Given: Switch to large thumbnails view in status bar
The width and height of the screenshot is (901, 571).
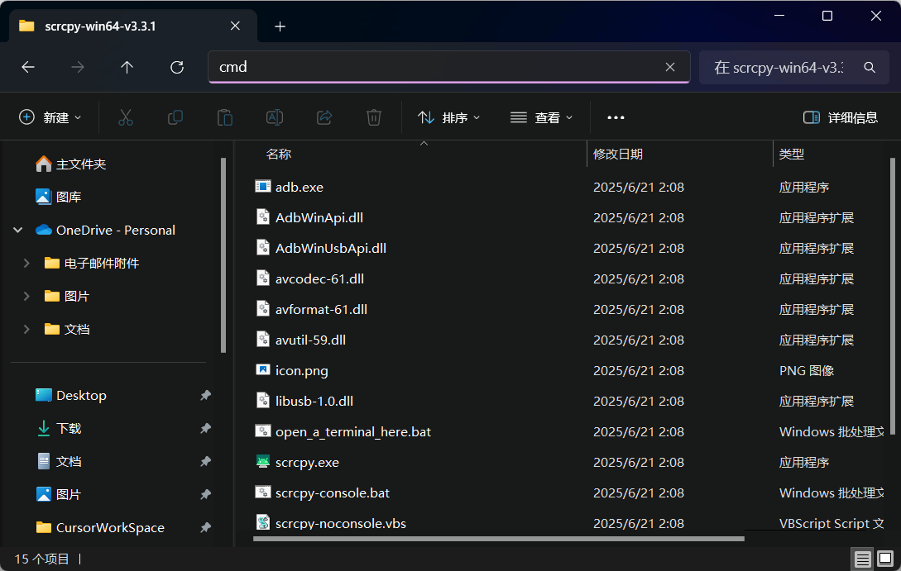Looking at the screenshot, I should (884, 559).
